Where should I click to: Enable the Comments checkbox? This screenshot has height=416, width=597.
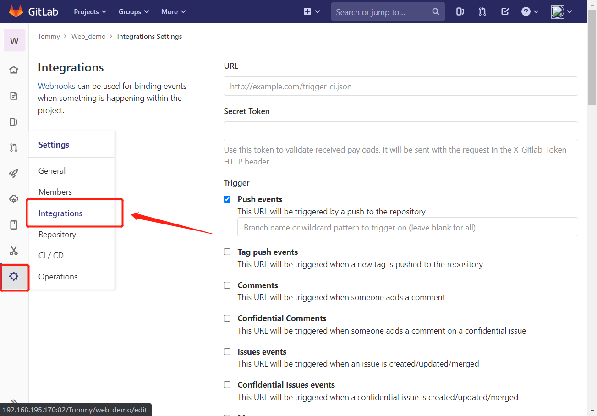point(227,285)
